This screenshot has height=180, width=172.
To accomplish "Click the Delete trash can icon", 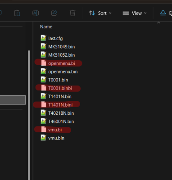I will click(72, 13).
